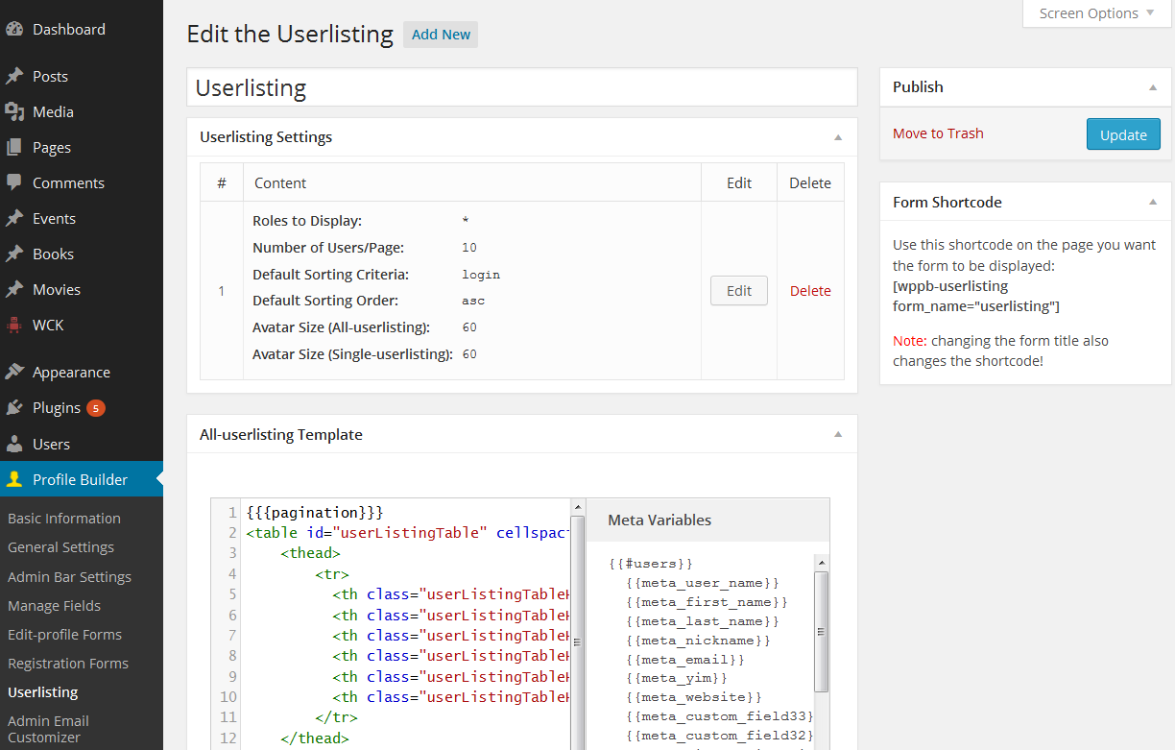Click the Media icon in sidebar

(14, 111)
